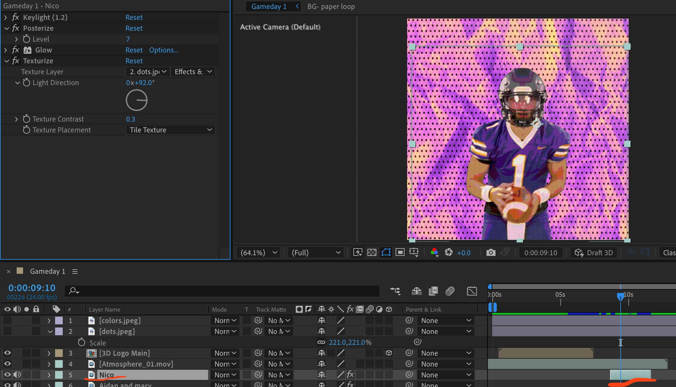Screen dimensions: 676x387
Task: Open the Gameday 1 timeline panel menu
Action: (x=75, y=272)
